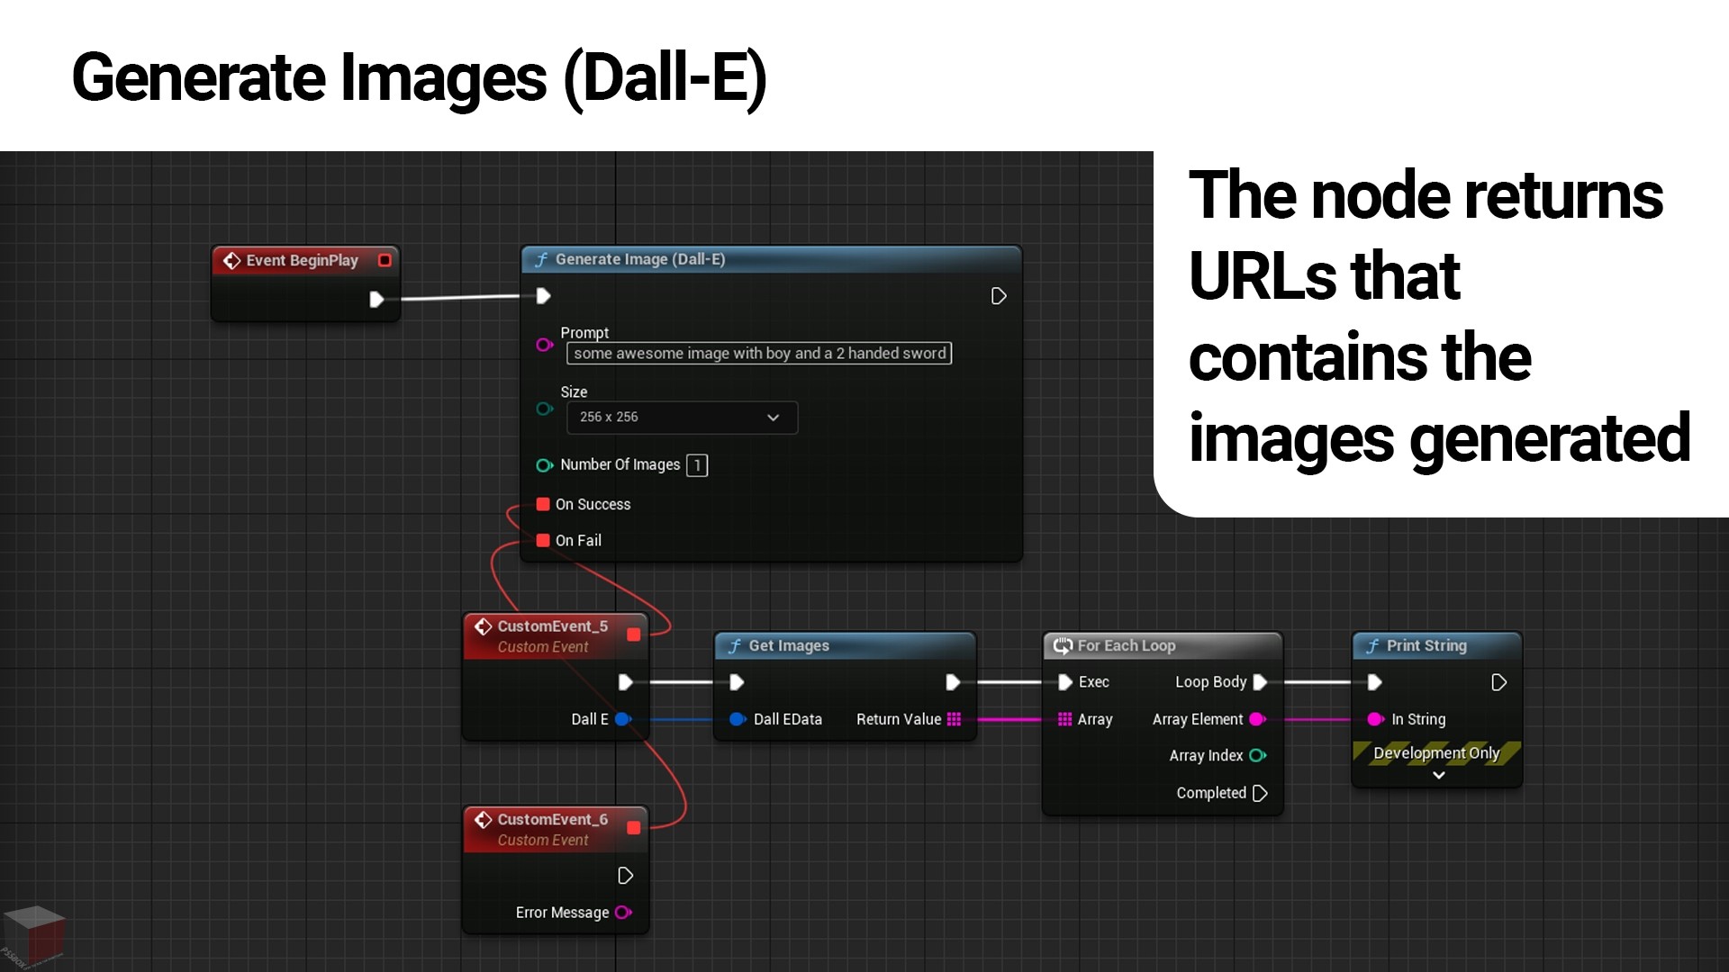Click Print String input exec pin
Image resolution: width=1729 pixels, height=972 pixels.
1374,682
